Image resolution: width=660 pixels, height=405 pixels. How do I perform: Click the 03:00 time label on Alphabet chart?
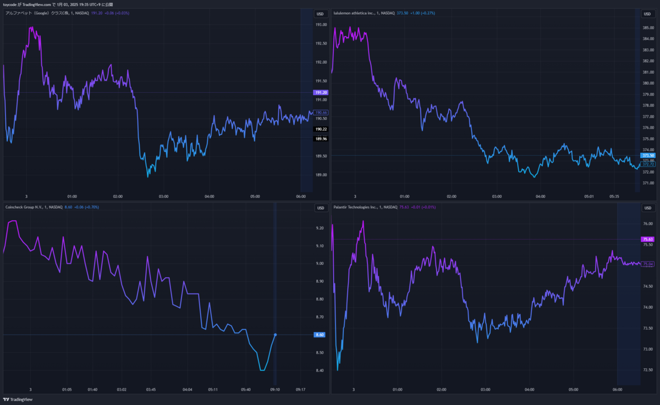point(163,196)
